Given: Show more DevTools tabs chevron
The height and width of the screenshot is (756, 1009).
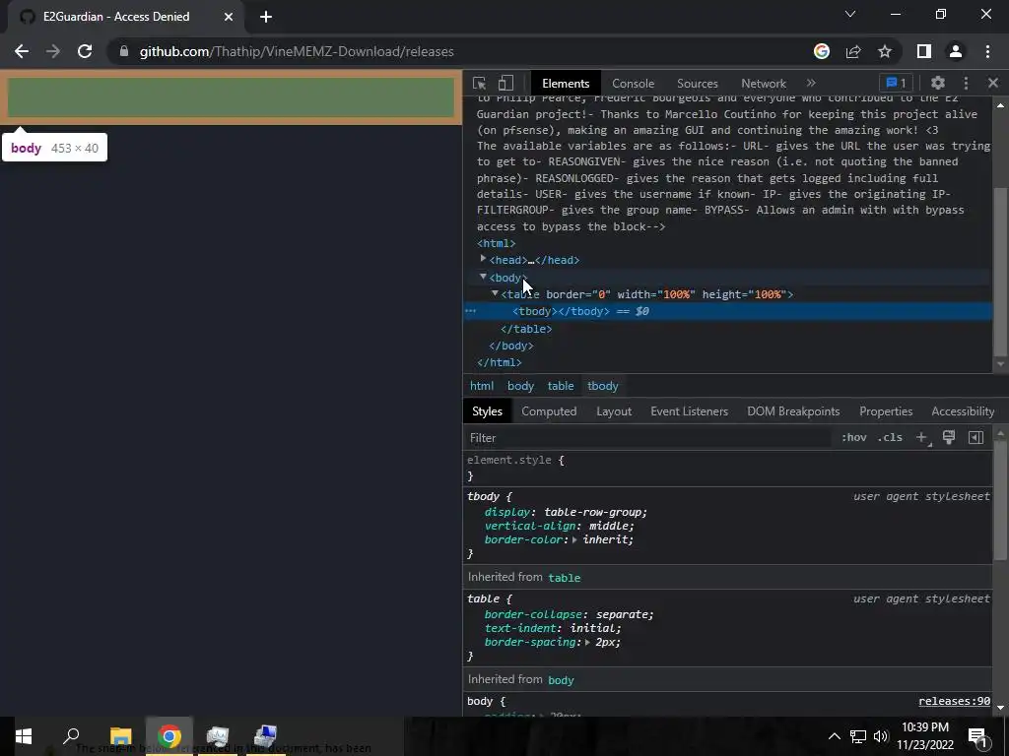Looking at the screenshot, I should click(x=811, y=83).
